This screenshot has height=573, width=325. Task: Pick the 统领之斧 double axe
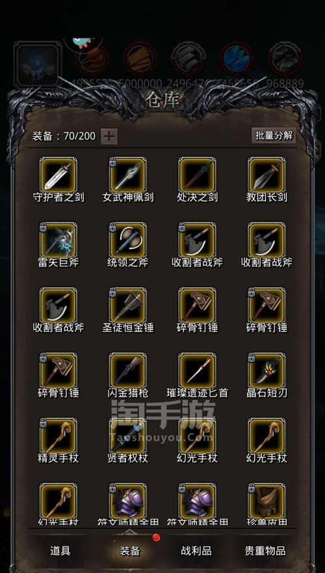[127, 241]
